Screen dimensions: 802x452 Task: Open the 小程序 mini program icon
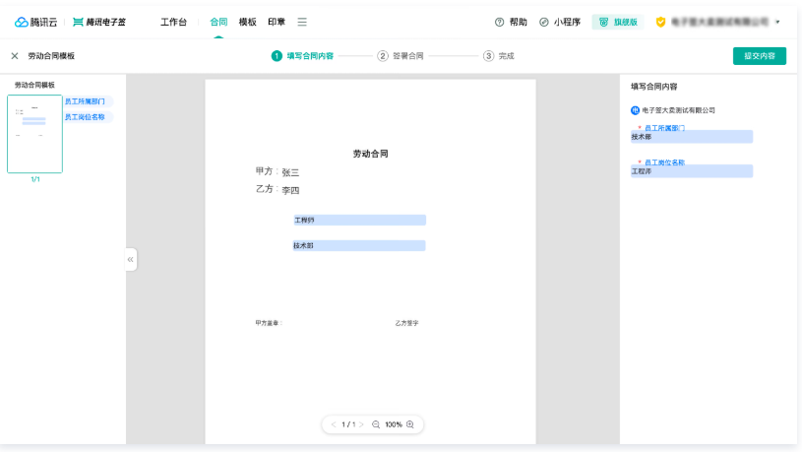[544, 22]
